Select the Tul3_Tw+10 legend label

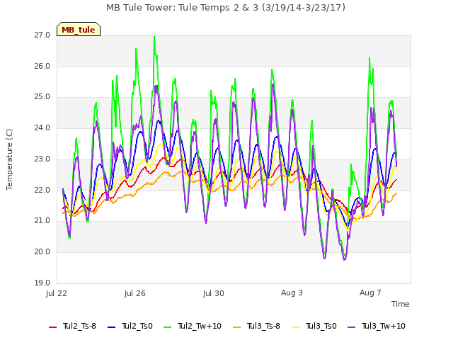384,326
